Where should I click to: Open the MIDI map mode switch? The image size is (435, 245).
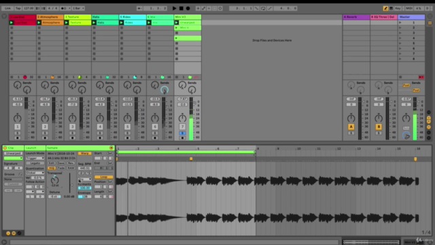[409, 8]
